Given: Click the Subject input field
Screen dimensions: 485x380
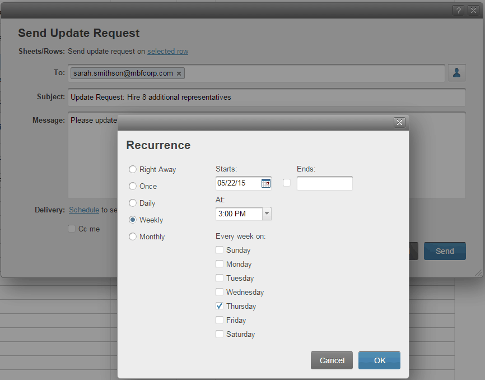Looking at the screenshot, I should point(224,97).
